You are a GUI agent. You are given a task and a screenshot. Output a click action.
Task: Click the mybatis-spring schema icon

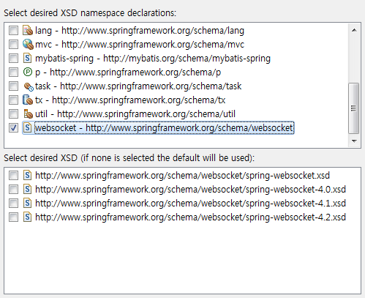tap(28, 59)
